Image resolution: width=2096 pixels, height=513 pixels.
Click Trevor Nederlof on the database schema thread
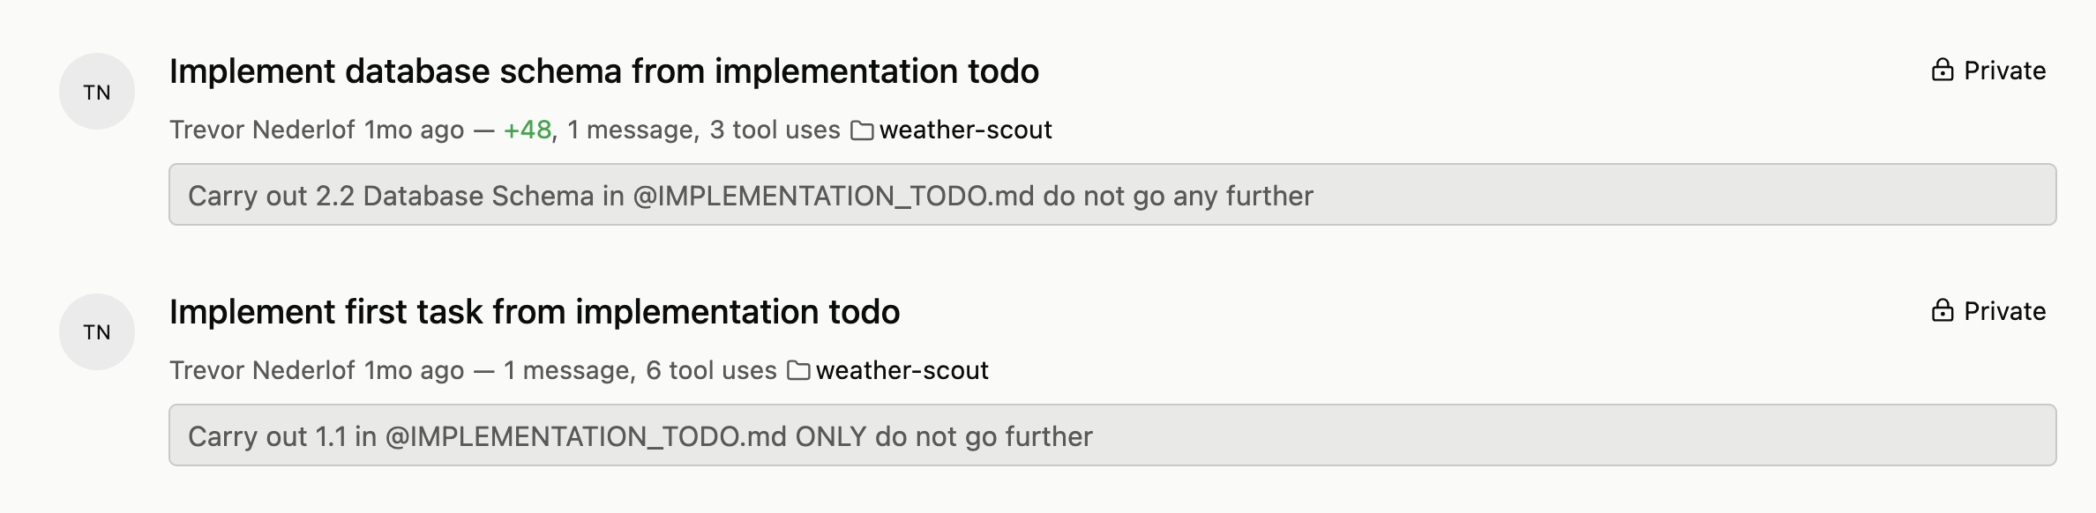(x=262, y=130)
